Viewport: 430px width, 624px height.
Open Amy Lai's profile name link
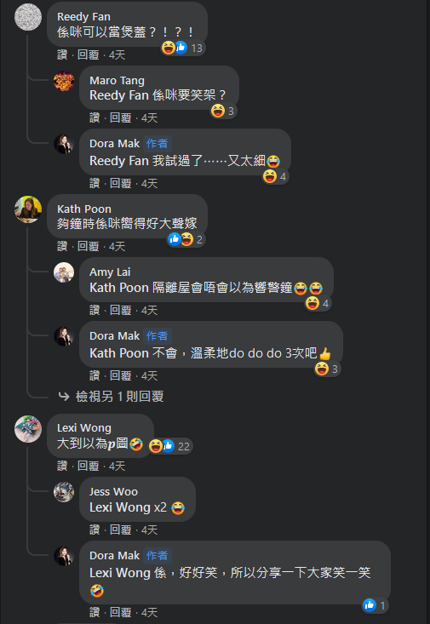[110, 272]
